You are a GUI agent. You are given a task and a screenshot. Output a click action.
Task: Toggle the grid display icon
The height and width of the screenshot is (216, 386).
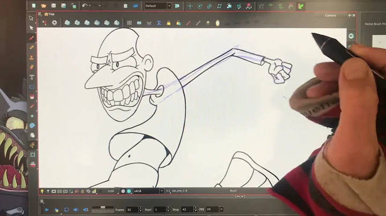[129, 23]
